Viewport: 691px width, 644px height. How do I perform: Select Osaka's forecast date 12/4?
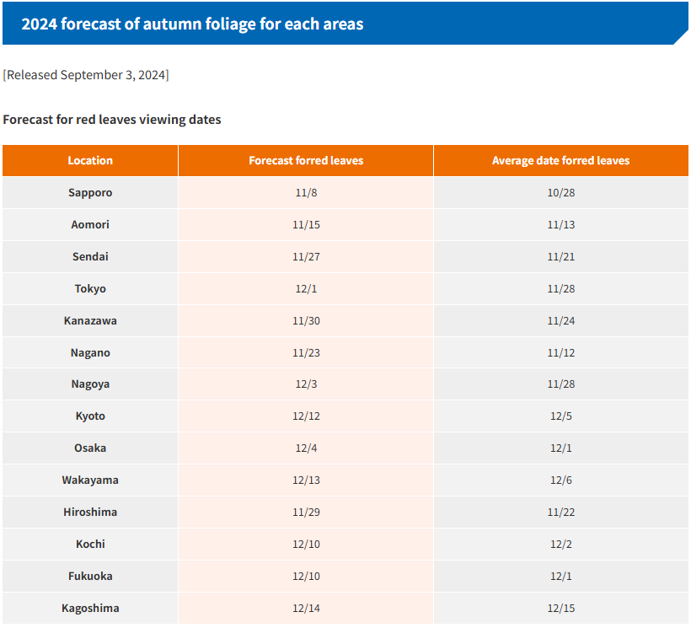(x=306, y=448)
